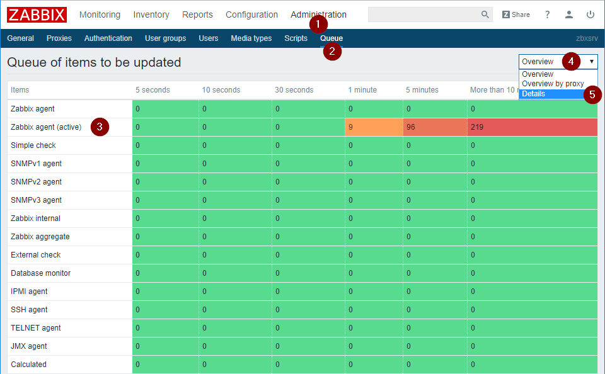Open the Media types submenu
Image resolution: width=605 pixels, height=374 pixels.
click(x=251, y=38)
